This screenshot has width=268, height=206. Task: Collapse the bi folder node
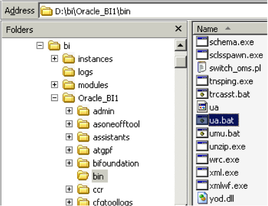point(40,46)
